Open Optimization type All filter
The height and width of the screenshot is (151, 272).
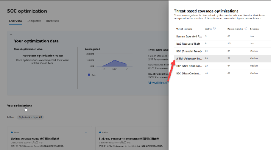tap(31, 117)
